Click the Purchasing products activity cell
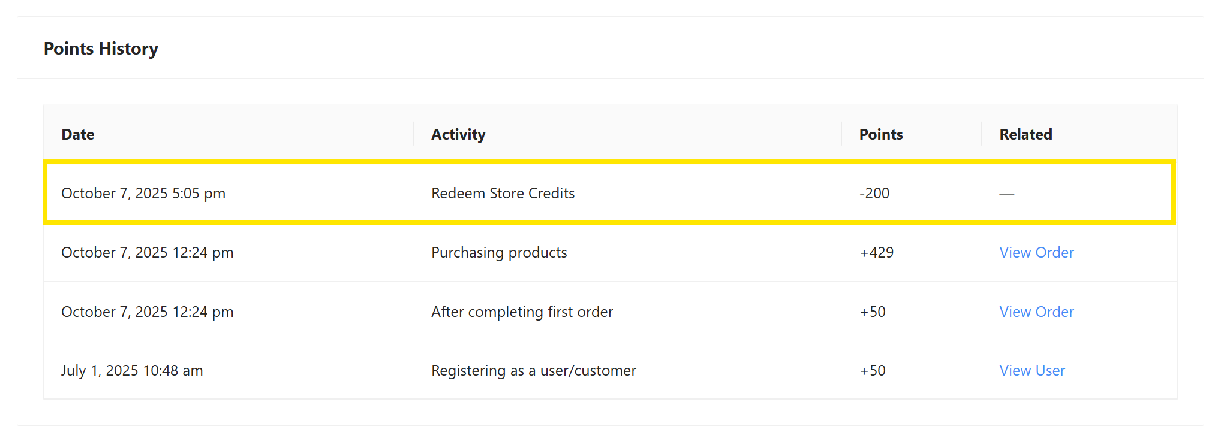 [x=499, y=252]
